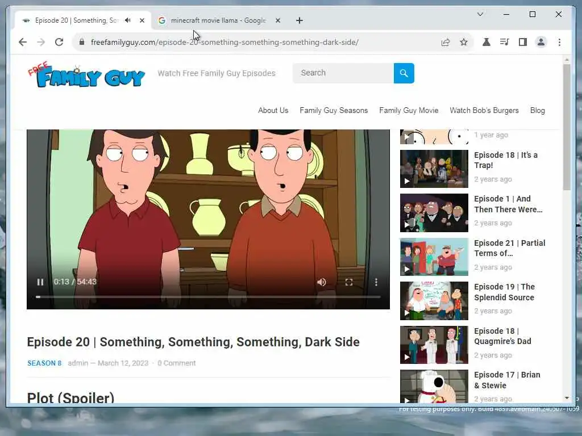Mute the tab via its speaker icon

pyautogui.click(x=128, y=20)
